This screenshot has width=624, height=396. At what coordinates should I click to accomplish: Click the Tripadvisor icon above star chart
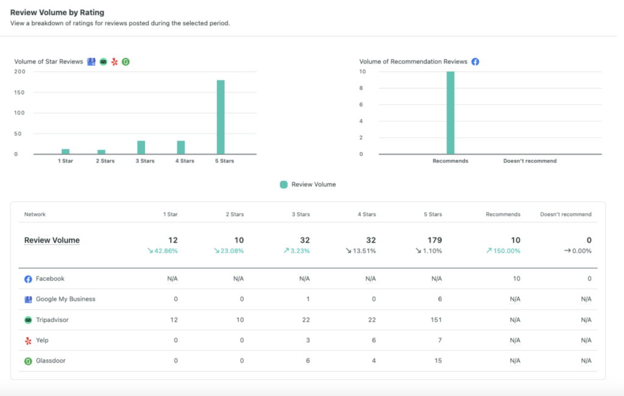pyautogui.click(x=103, y=62)
